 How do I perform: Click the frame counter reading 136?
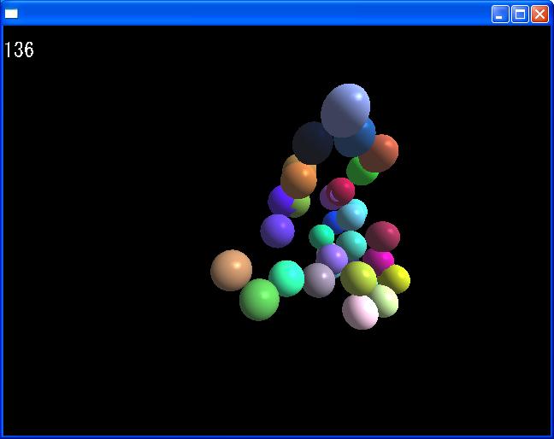19,50
